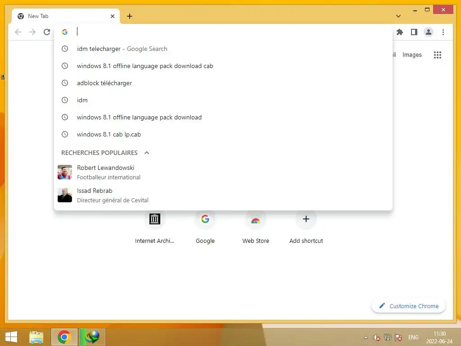Open the Internet Archive shortcut
The image size is (461, 346).
pyautogui.click(x=155, y=228)
